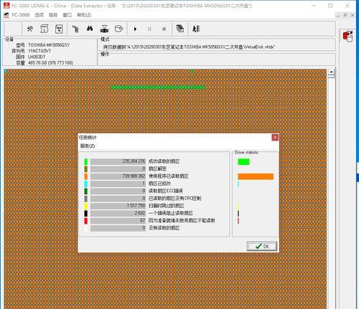Click the sector map scrollbar up arrow
The image size is (359, 309).
pyautogui.click(x=331, y=72)
